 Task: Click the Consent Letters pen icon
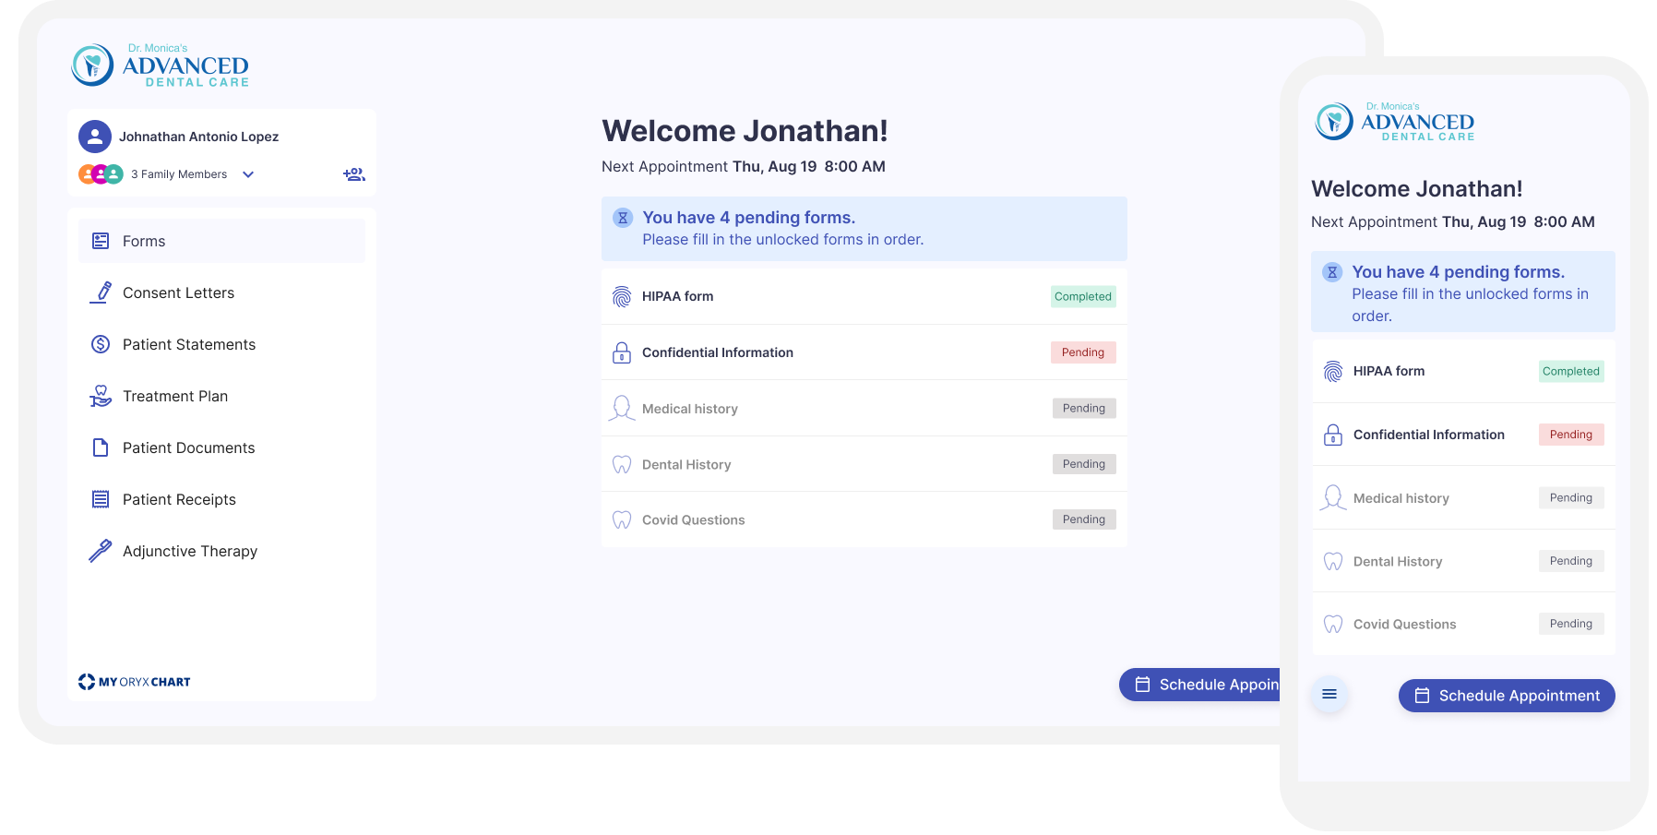click(x=101, y=292)
